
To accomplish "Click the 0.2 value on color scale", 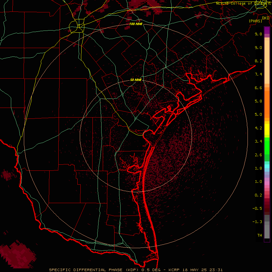I will tap(258, 195).
